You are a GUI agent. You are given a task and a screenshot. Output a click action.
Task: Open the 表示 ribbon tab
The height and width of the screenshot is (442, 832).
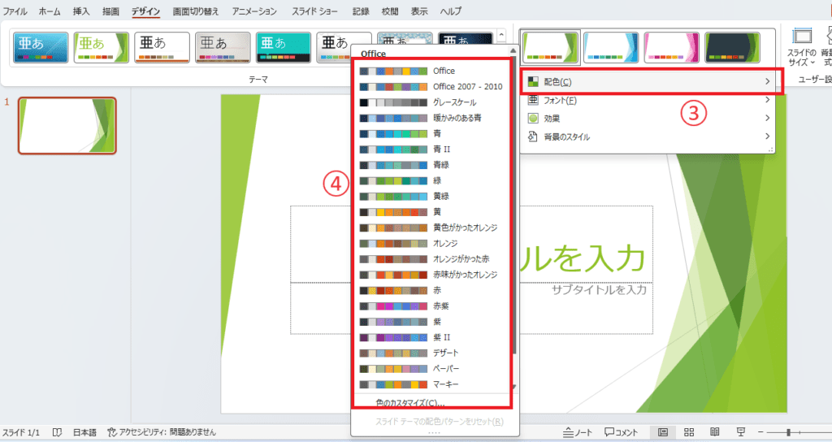419,11
